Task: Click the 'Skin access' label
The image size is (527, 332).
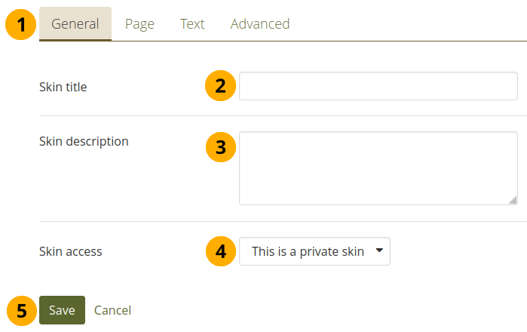Action: pos(70,251)
